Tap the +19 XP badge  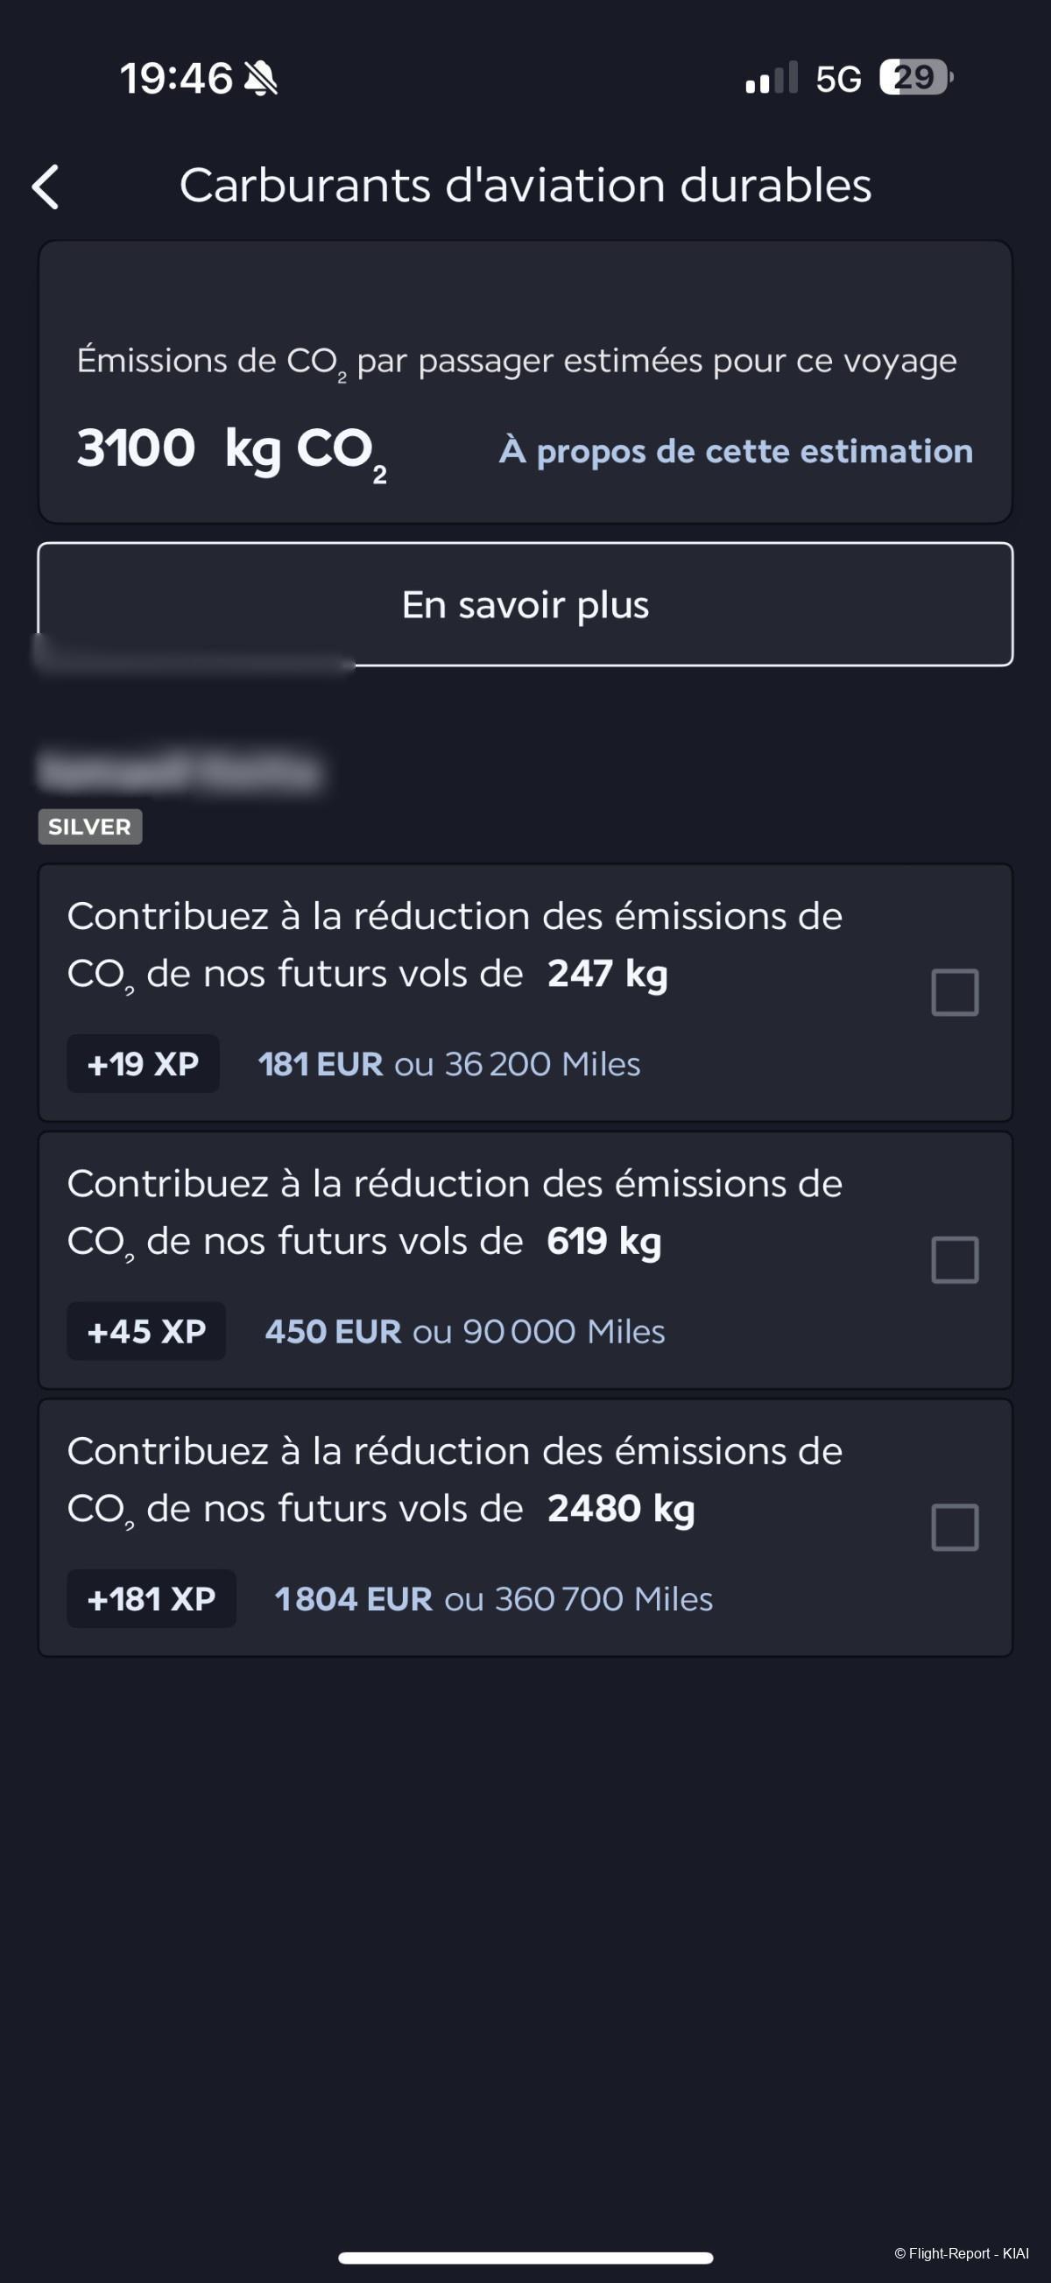(143, 1063)
